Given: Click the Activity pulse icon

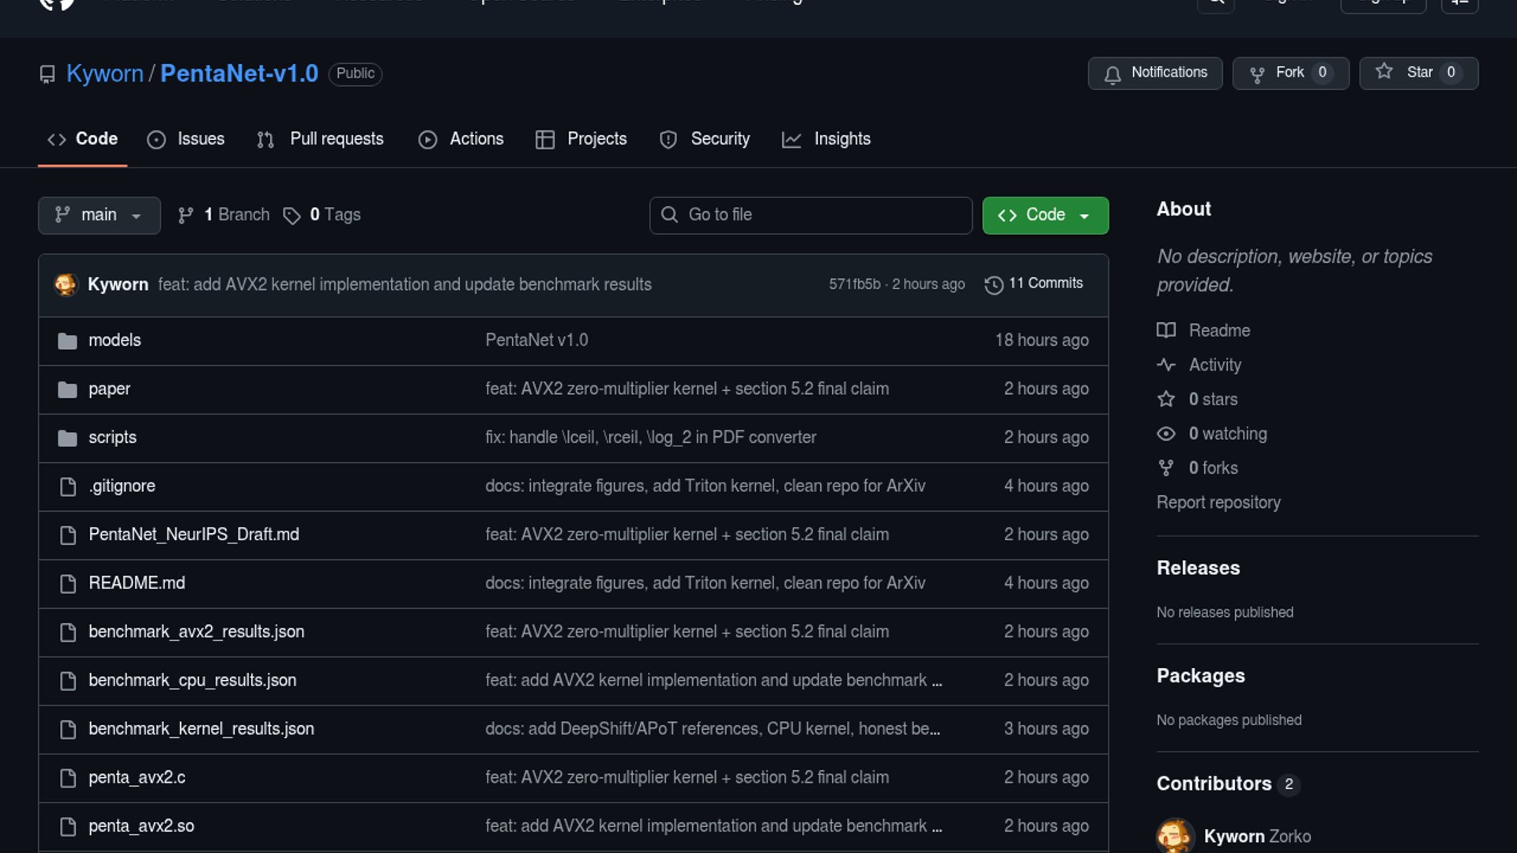Looking at the screenshot, I should click(x=1166, y=365).
